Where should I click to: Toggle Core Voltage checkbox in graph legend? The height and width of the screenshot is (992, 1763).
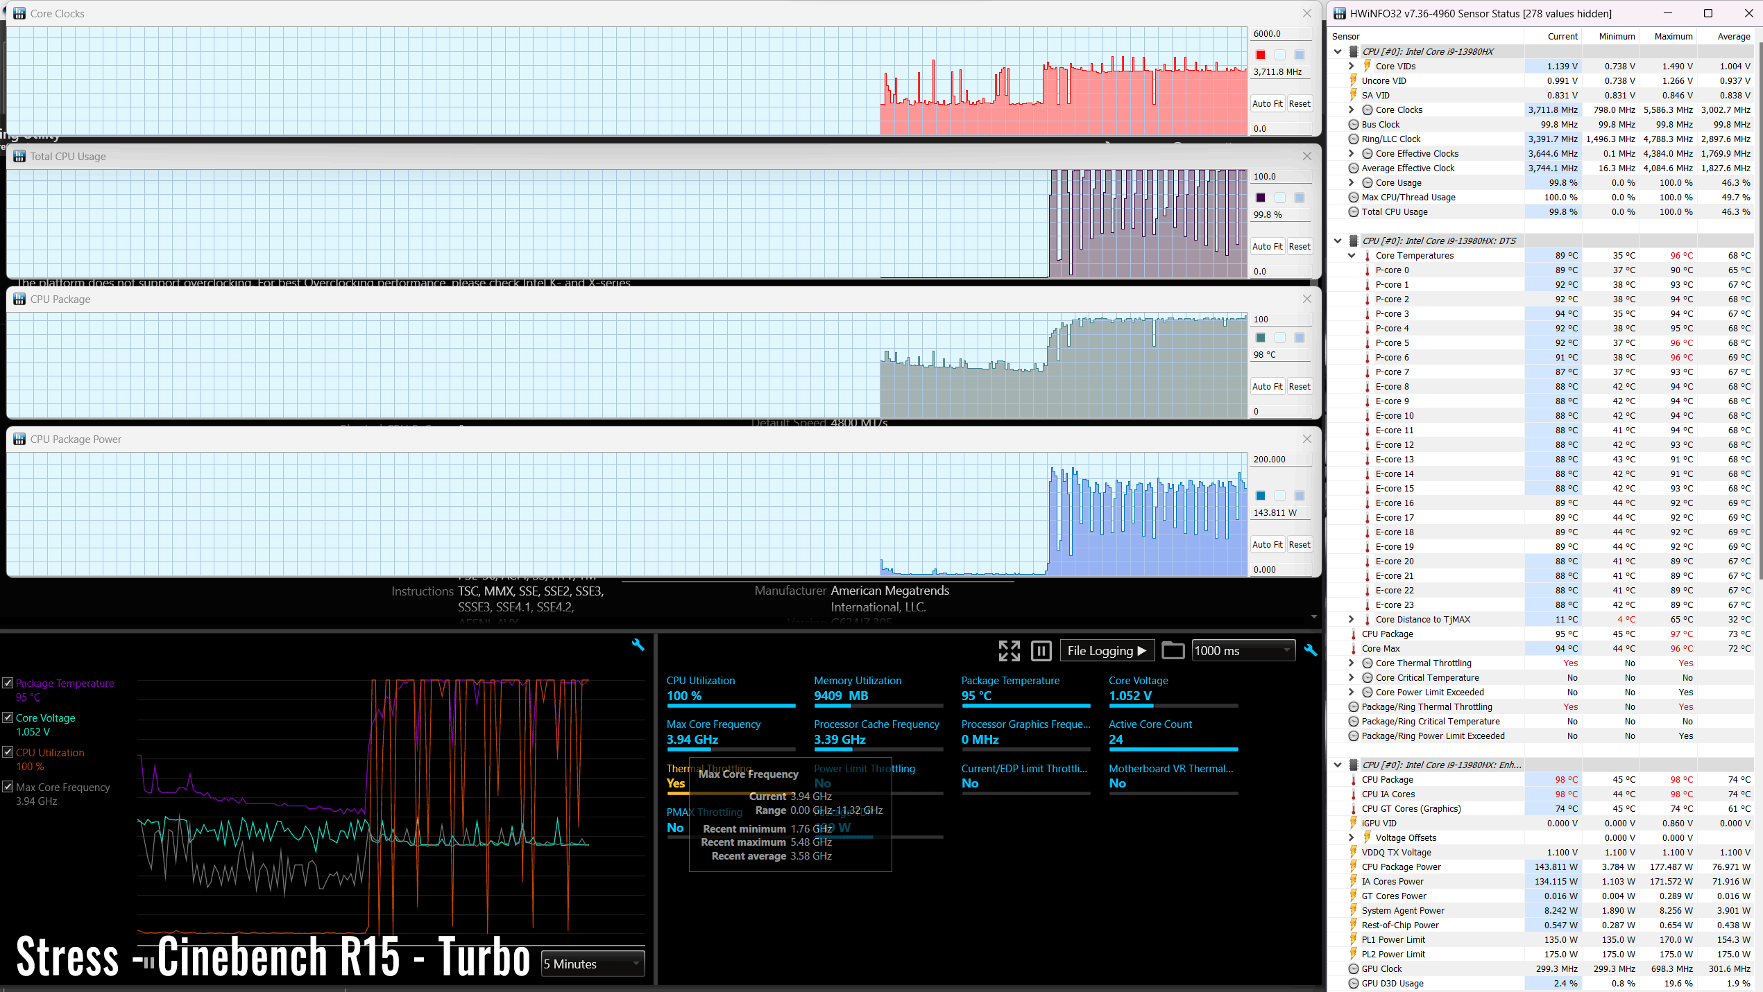click(8, 717)
